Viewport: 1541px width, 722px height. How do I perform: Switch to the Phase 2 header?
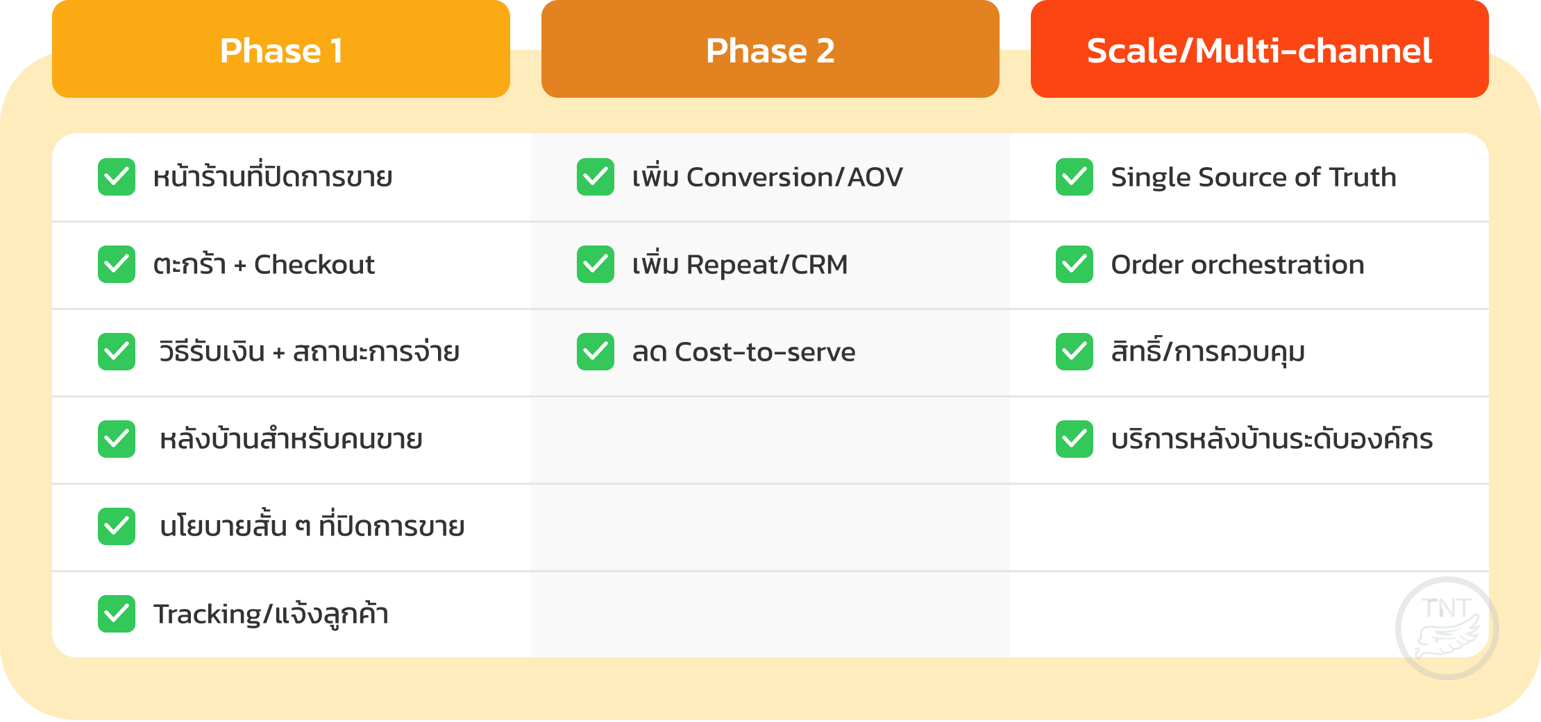point(770,50)
